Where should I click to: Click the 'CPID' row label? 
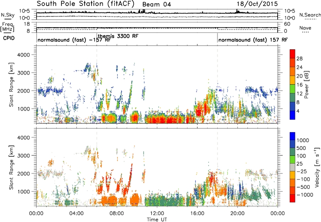[9, 38]
